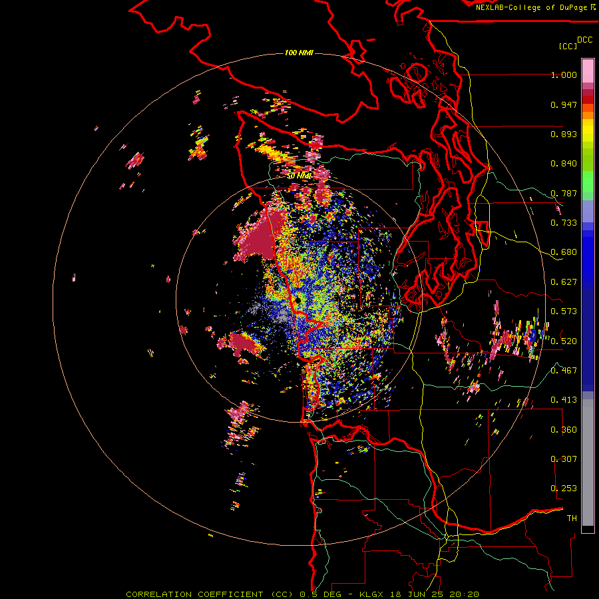Image resolution: width=599 pixels, height=599 pixels.
Task: Click the KLGX station ID in caption
Action: [371, 594]
